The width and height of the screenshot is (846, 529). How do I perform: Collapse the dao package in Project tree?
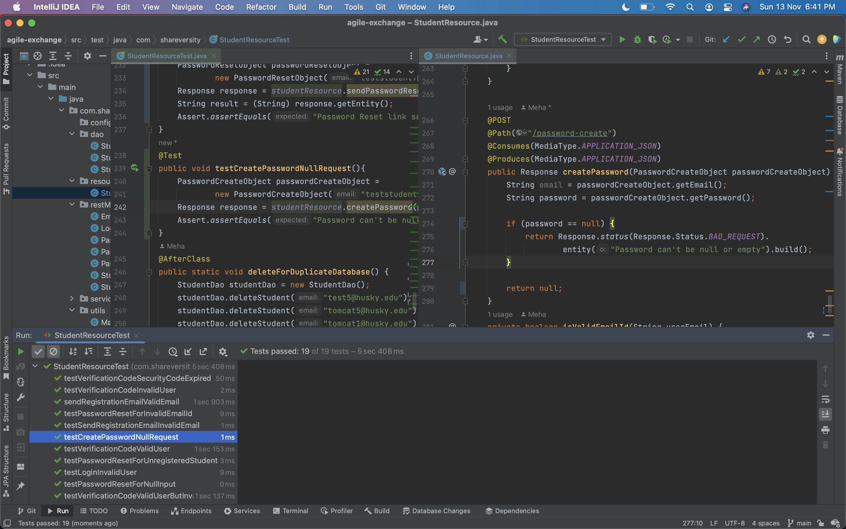[x=72, y=134]
